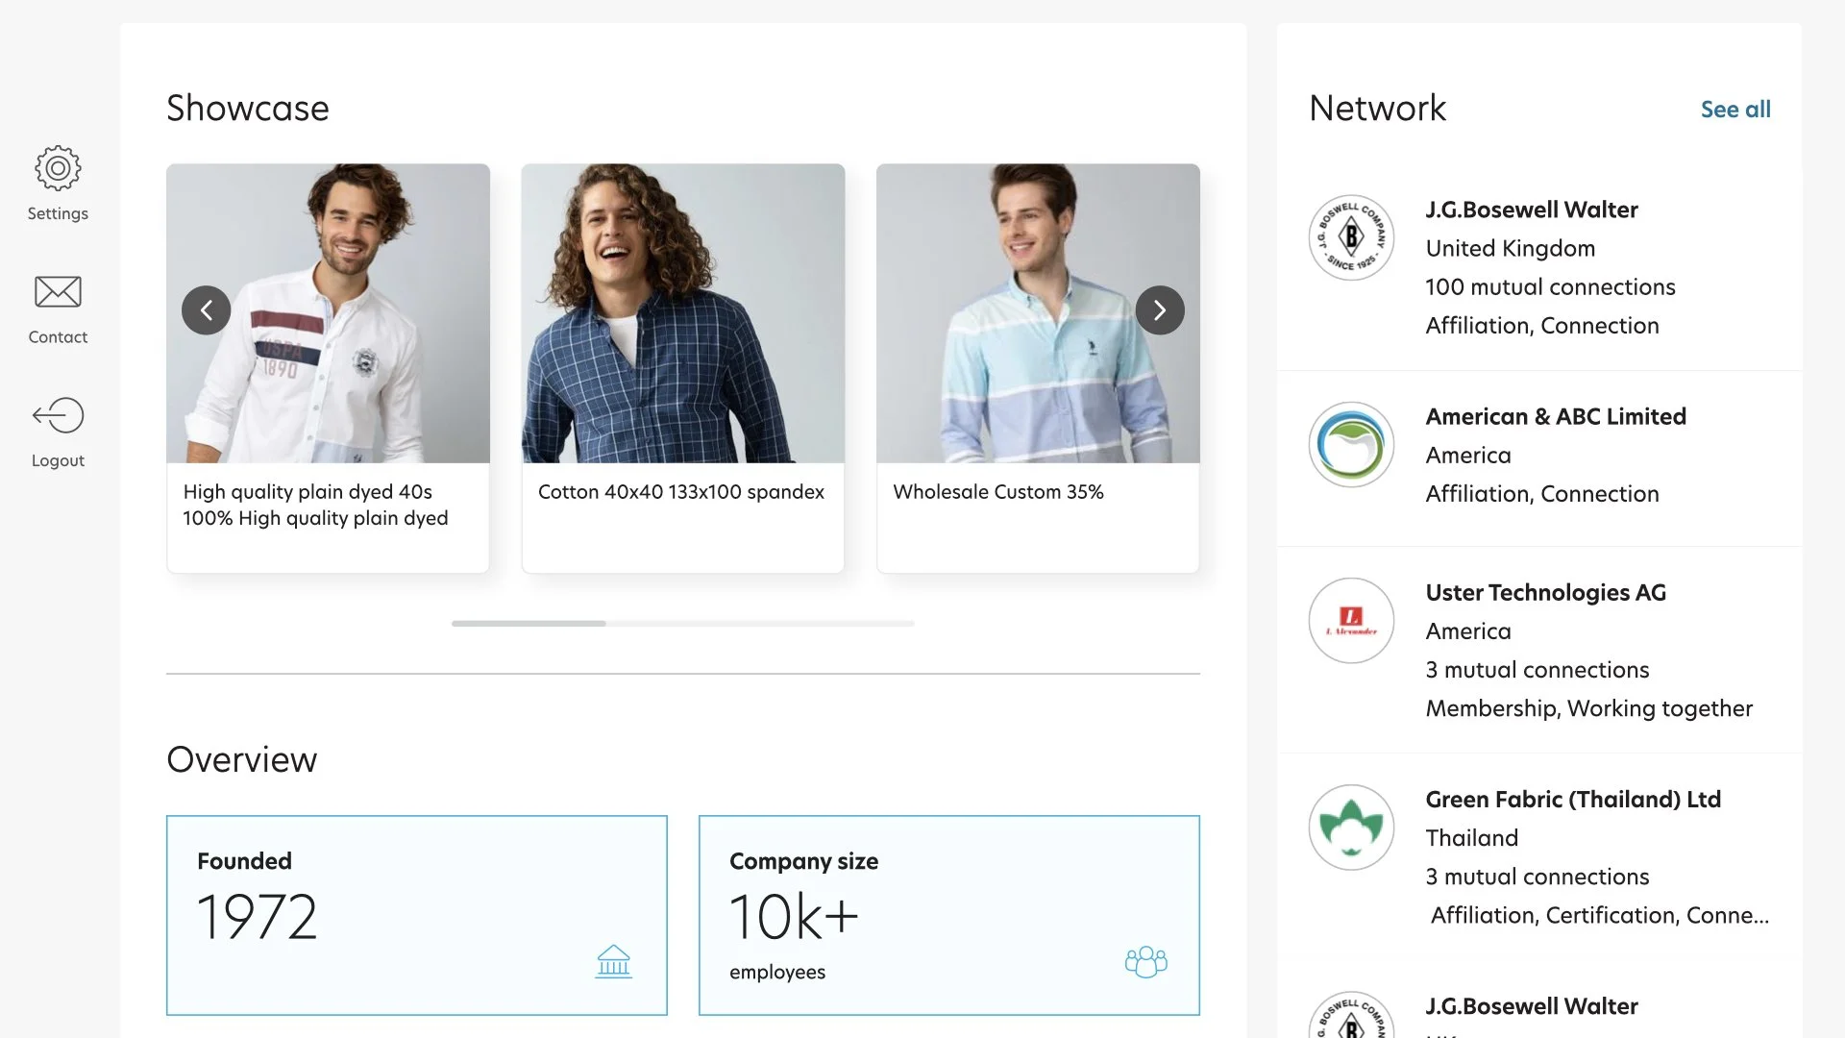1845x1038 pixels.
Task: Open Uster Technologies AG profile name
Action: (x=1545, y=592)
